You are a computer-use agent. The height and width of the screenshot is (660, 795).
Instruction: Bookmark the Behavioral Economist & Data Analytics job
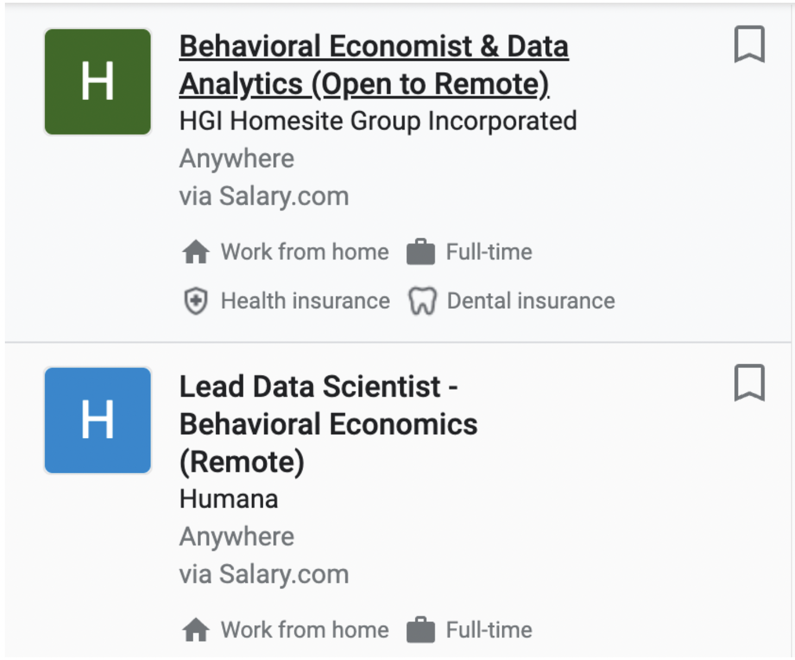pos(749,45)
